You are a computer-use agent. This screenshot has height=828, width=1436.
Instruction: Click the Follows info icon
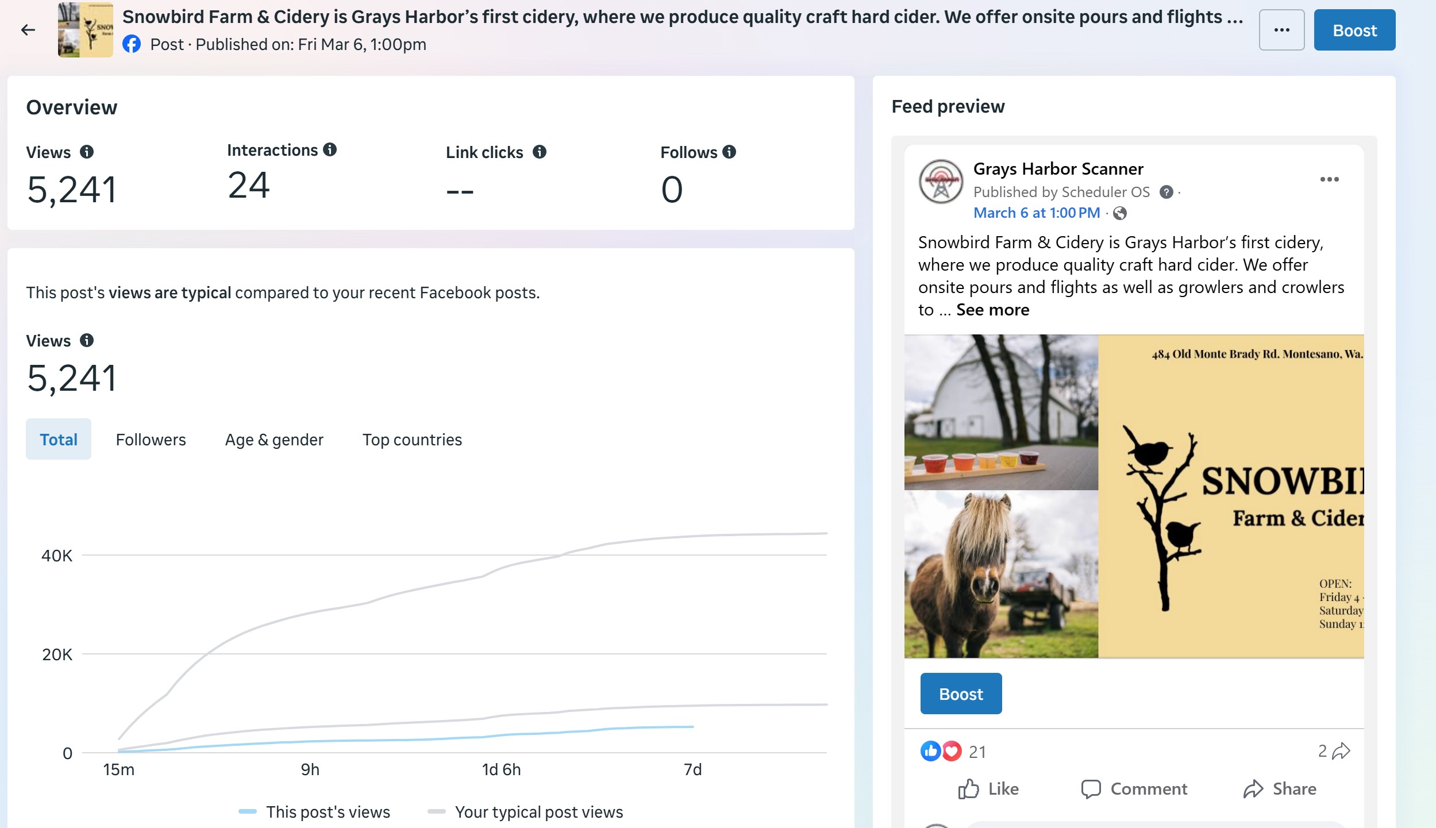[729, 152]
